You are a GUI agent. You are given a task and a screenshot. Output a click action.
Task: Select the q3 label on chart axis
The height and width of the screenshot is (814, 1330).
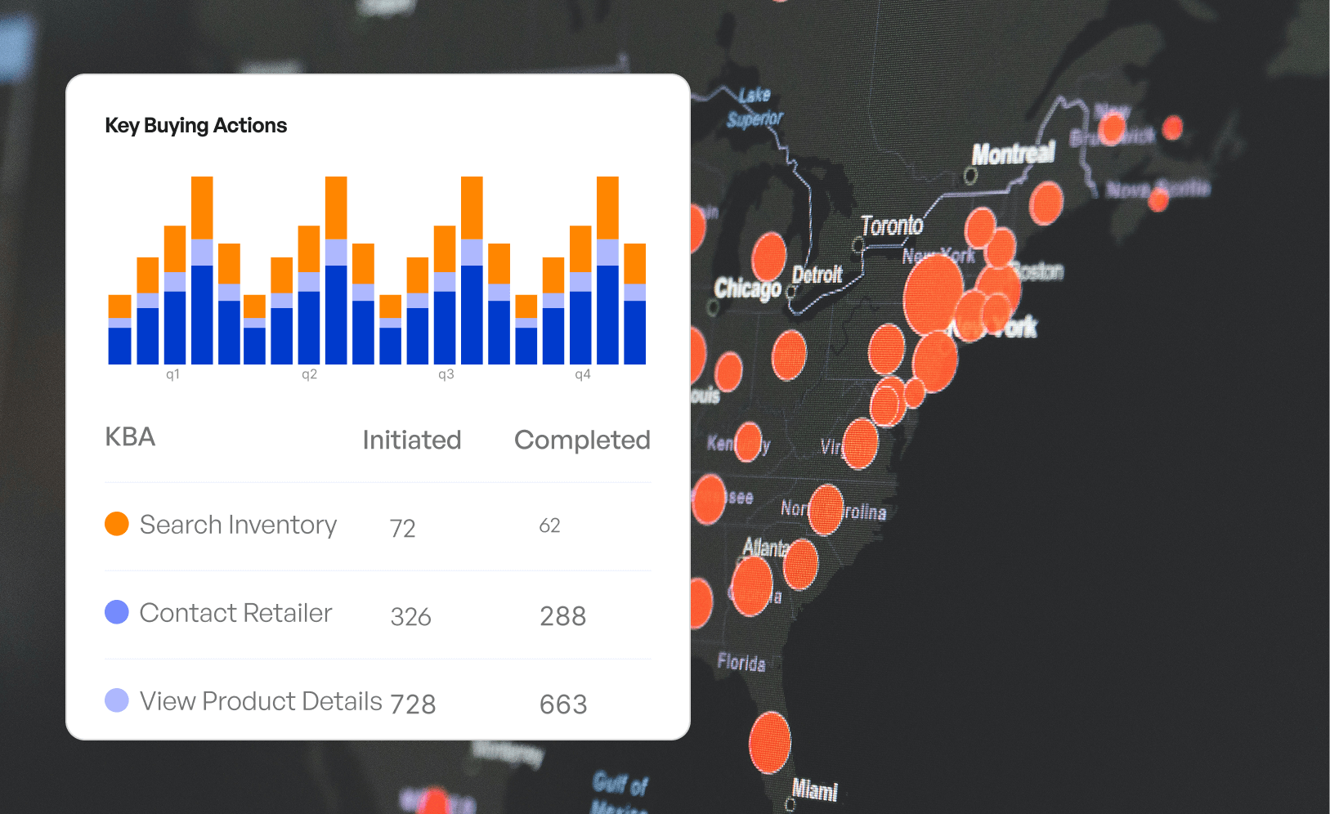[446, 374]
